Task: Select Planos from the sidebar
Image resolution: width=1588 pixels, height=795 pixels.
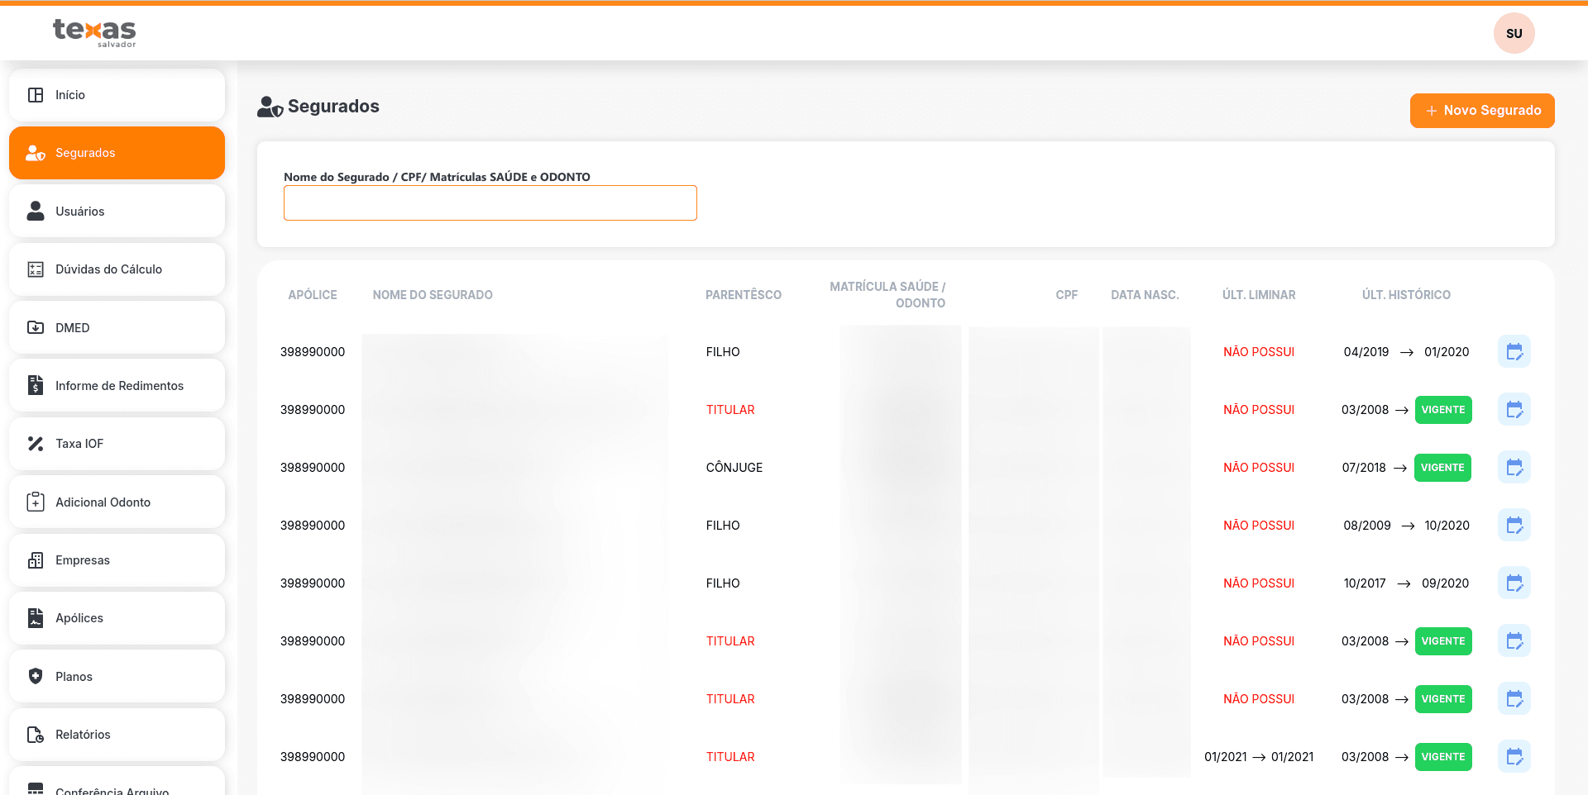Action: (x=117, y=677)
